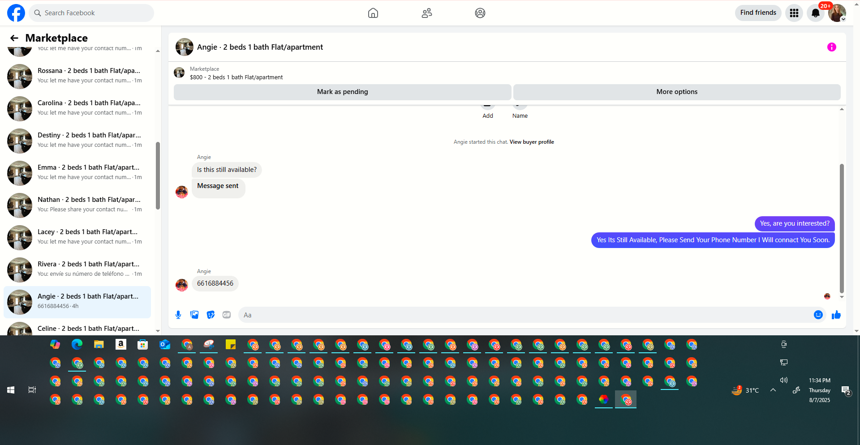Open the Destiny conversation
The height and width of the screenshot is (445, 860).
[x=77, y=141]
